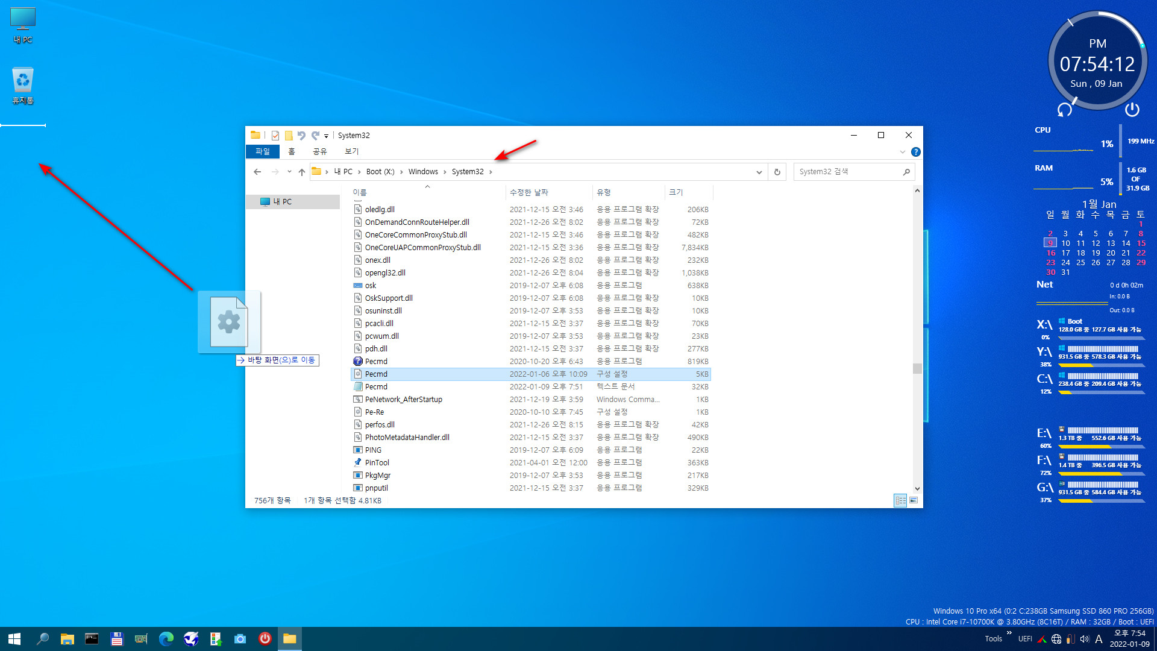Select the PeNetwork_AfterStartup file
1157x651 pixels.
[531, 400]
